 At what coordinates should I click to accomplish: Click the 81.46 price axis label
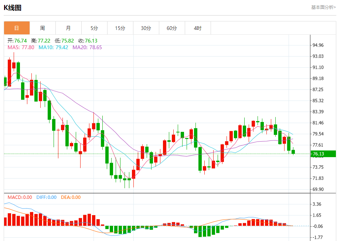318,123
